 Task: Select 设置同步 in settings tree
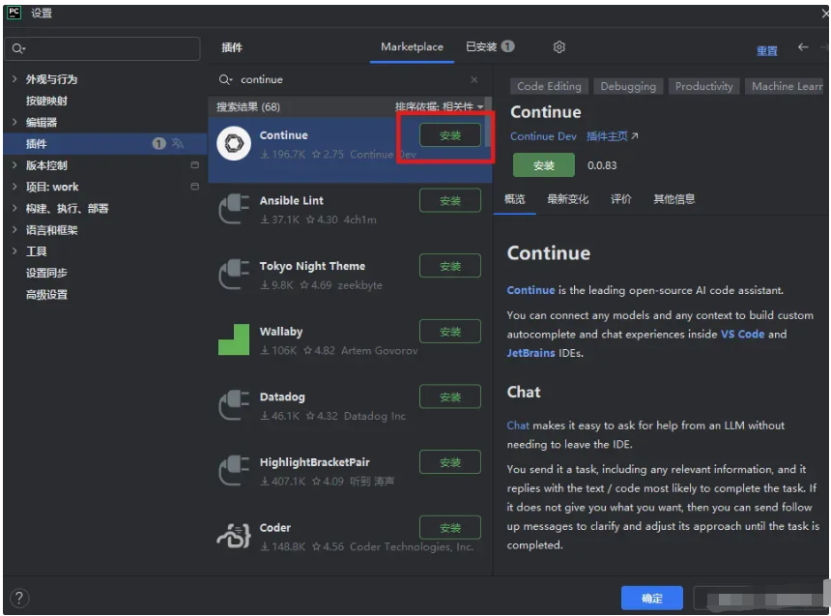(46, 273)
